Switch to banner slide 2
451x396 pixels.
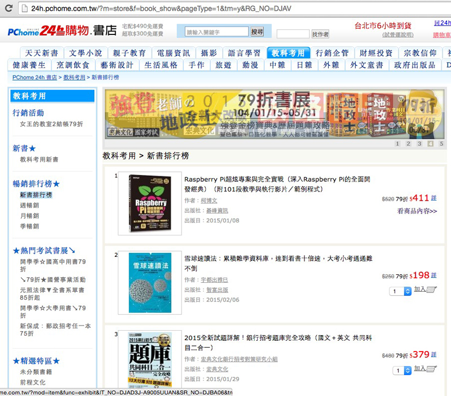pos(408,144)
